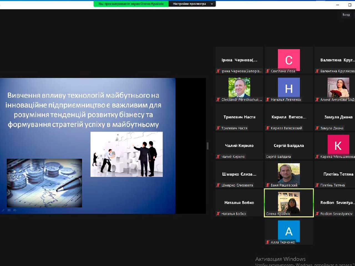This screenshot has height=266, width=355.
Task: Click the puzzle businessmen image on the slide
Action: coord(126,154)
